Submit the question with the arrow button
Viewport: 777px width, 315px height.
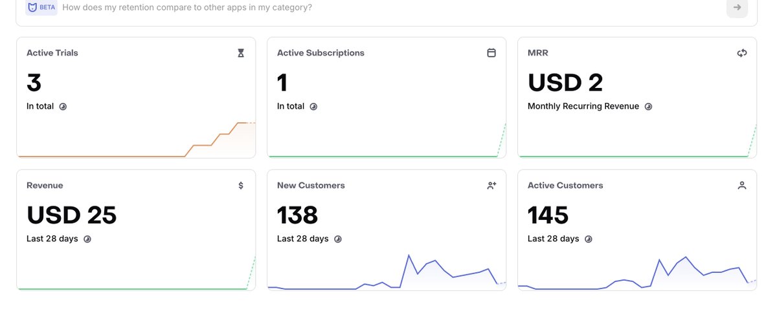[x=737, y=8]
